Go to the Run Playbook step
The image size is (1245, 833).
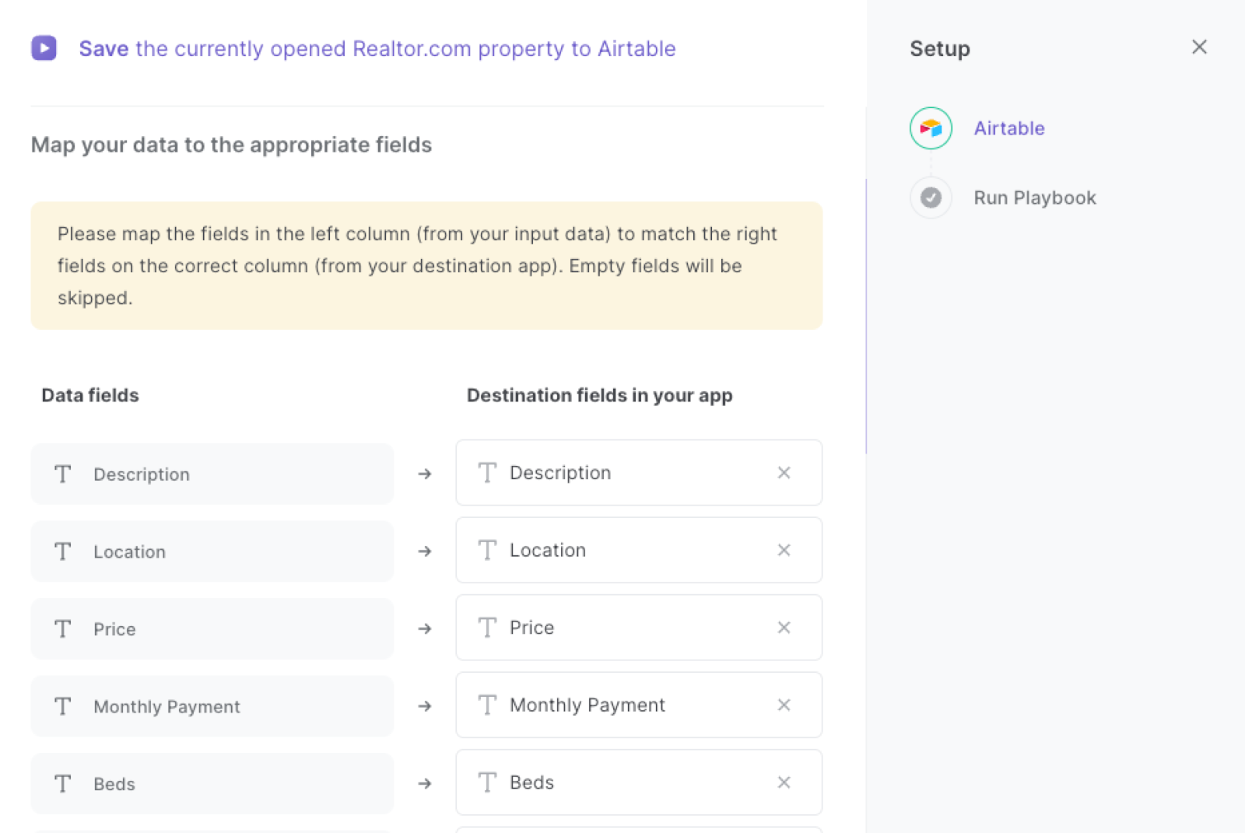pos(1035,198)
